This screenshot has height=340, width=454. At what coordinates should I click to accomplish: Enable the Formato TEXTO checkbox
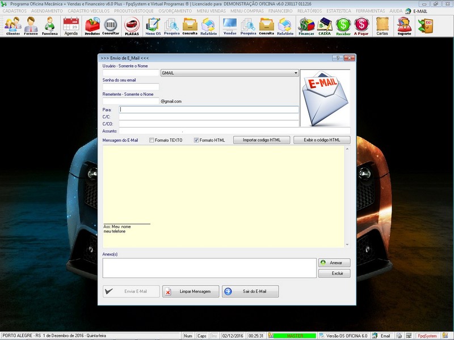152,140
